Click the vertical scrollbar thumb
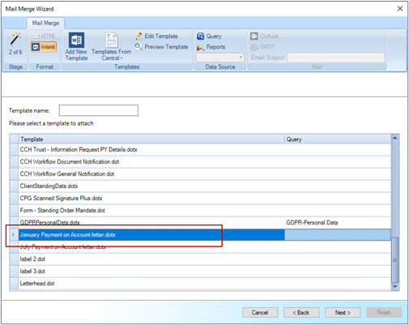Screen dimensions: 409x325 pos(395,260)
